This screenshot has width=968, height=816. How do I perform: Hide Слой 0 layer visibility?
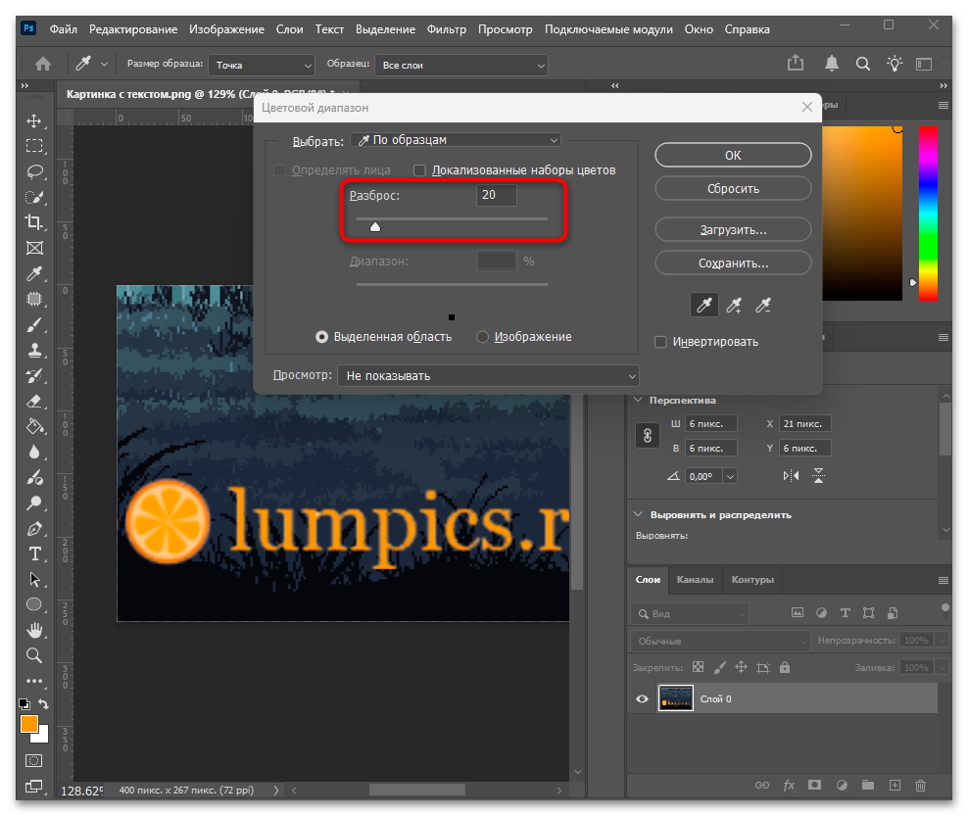pos(642,698)
